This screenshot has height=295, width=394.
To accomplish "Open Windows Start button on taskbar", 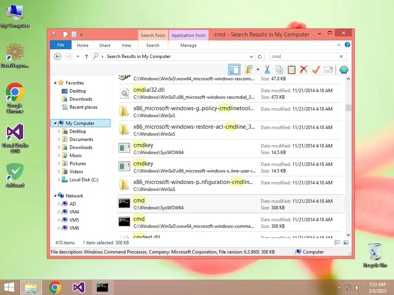I will [9, 287].
